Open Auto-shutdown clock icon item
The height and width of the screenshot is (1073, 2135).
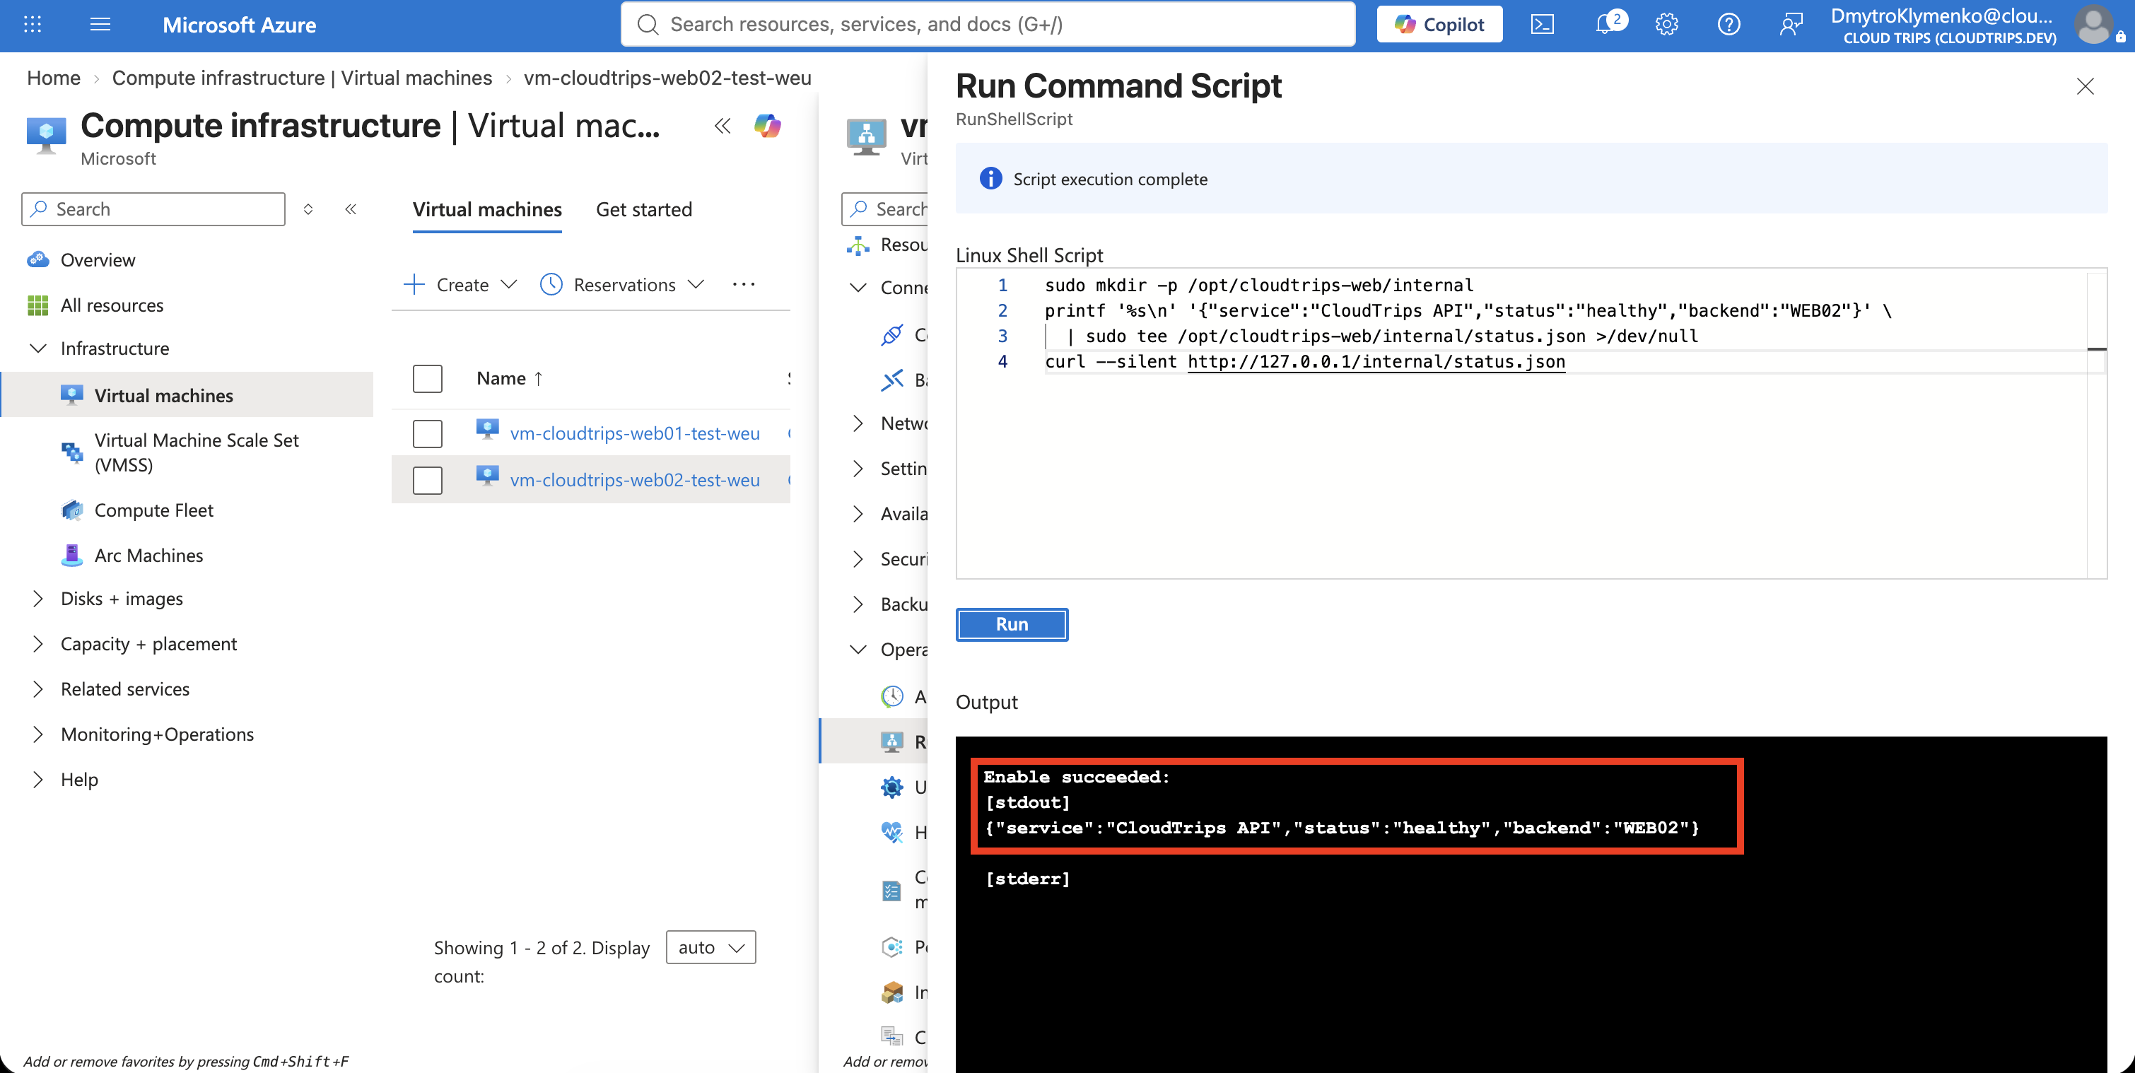[x=891, y=697]
